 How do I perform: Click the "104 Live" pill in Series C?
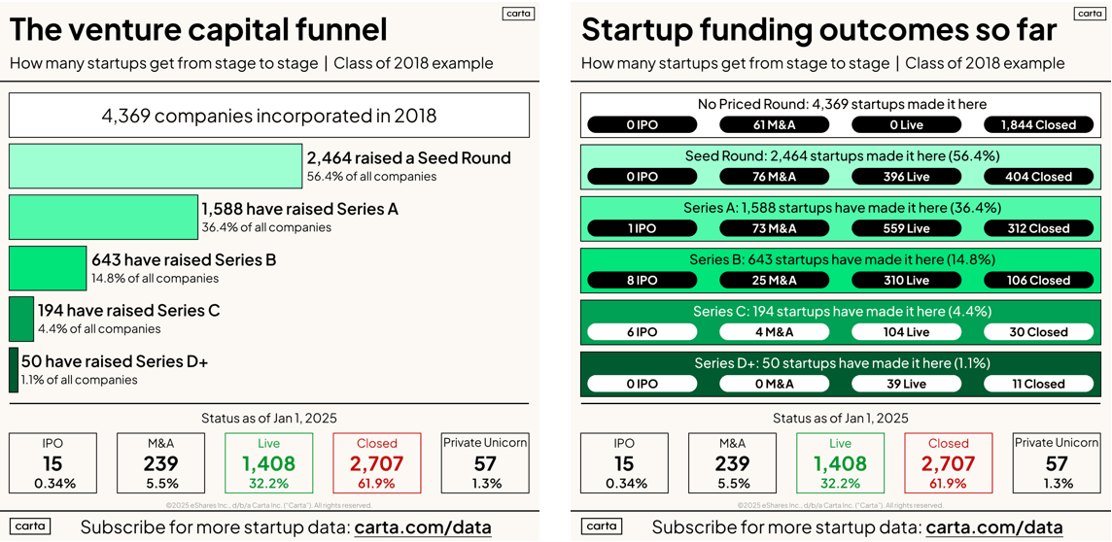[x=906, y=331]
